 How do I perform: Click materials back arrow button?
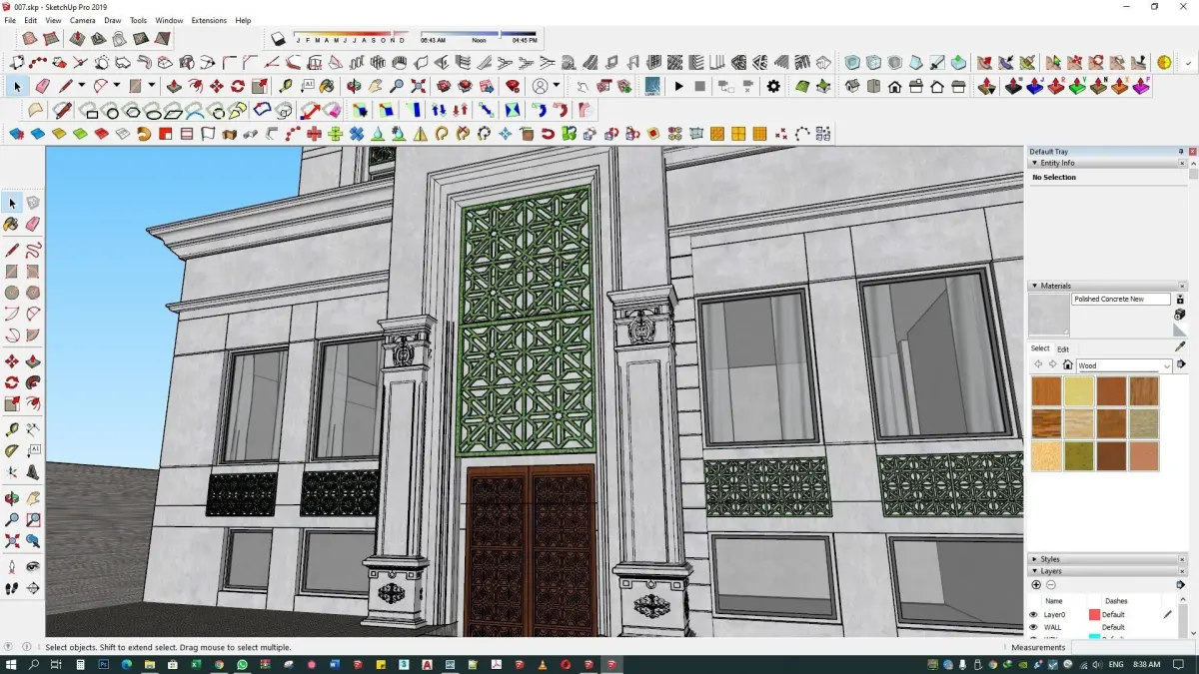(1039, 365)
